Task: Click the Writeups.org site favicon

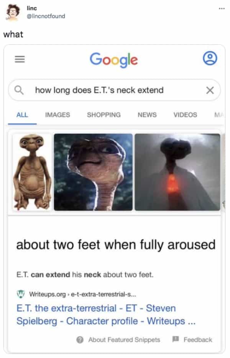Action: tap(21, 294)
